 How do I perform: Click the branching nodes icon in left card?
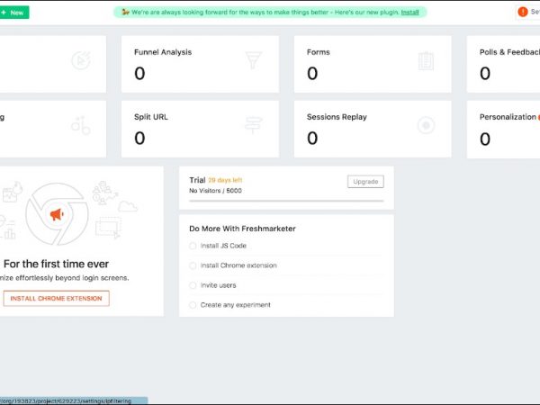(x=81, y=125)
